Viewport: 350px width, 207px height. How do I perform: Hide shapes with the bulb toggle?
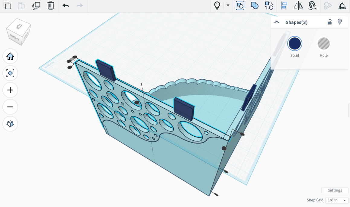tap(340, 22)
